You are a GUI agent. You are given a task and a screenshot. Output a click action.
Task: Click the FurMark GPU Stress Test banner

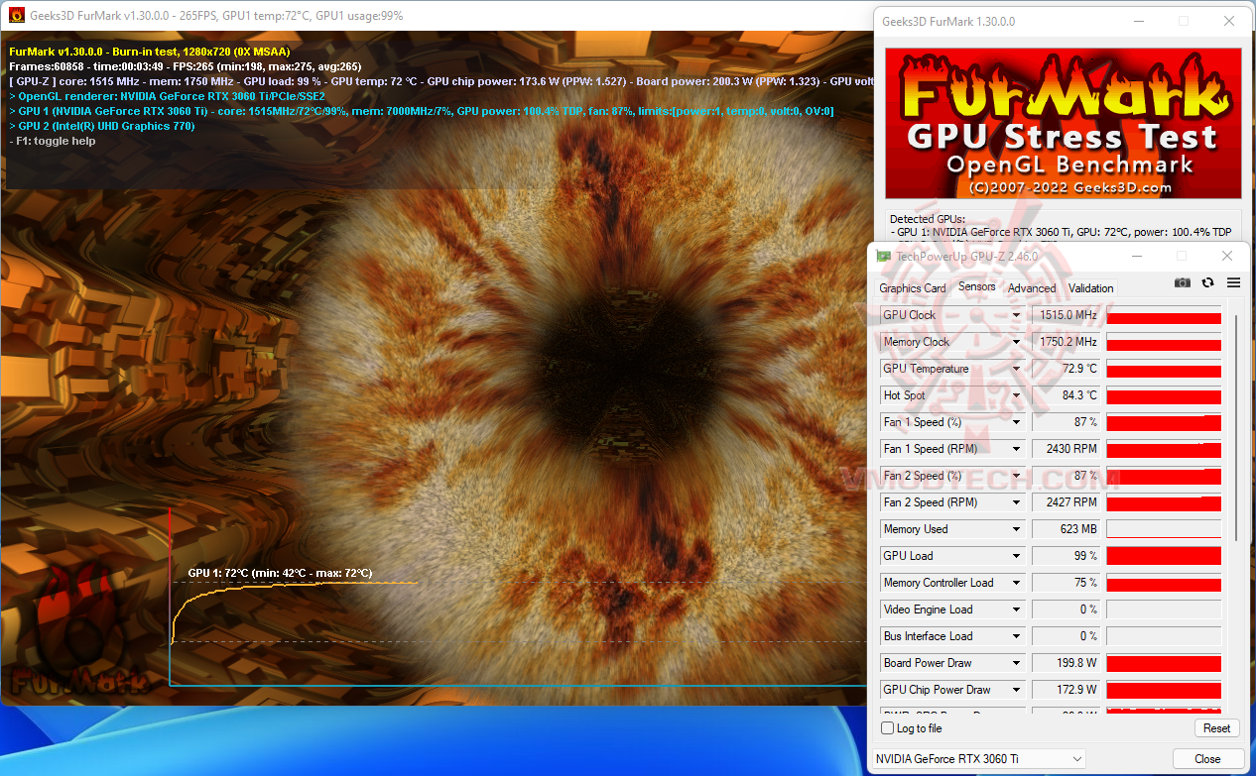pyautogui.click(x=1063, y=124)
